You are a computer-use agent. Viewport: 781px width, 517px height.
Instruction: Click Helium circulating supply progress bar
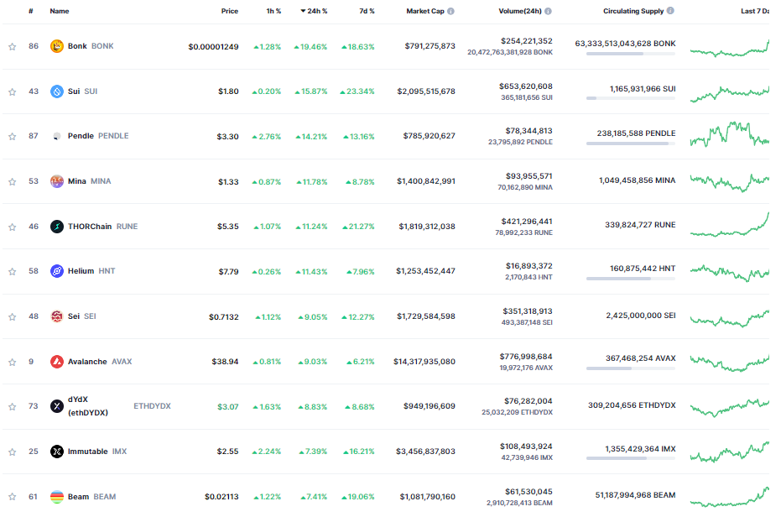coord(631,278)
